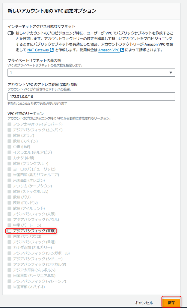Click the heading 新しいアカウント用の VPC 設定オプション

pos(52,11)
